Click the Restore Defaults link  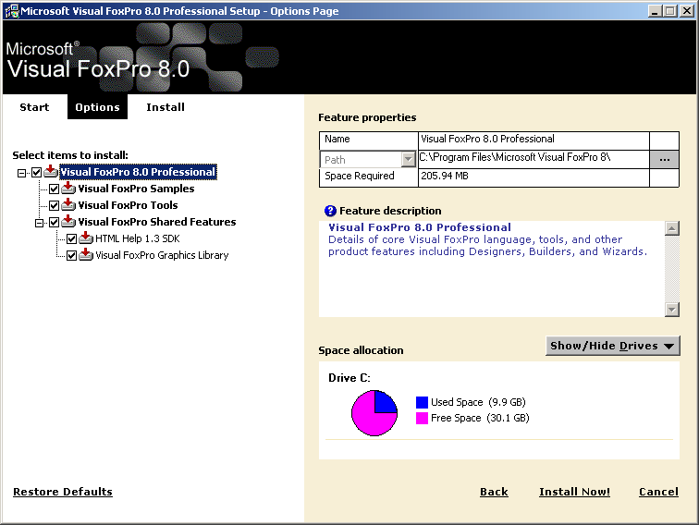coord(63,492)
